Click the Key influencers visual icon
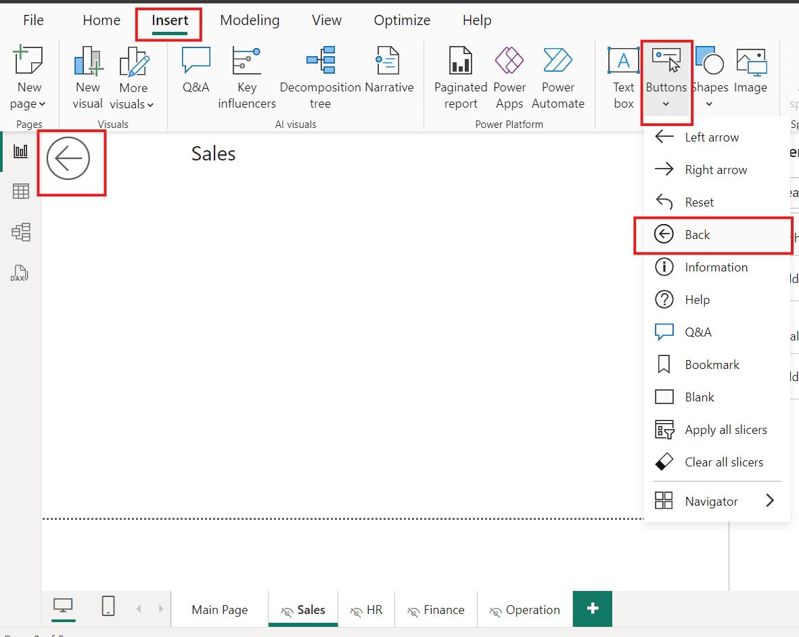Image resolution: width=799 pixels, height=637 pixels. 246,62
